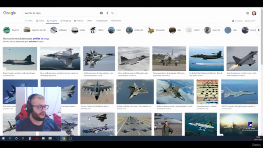Image resolution: width=263 pixels, height=148 pixels.
Task: Open female pilot beside jet thumbnail
Action: click(x=168, y=124)
